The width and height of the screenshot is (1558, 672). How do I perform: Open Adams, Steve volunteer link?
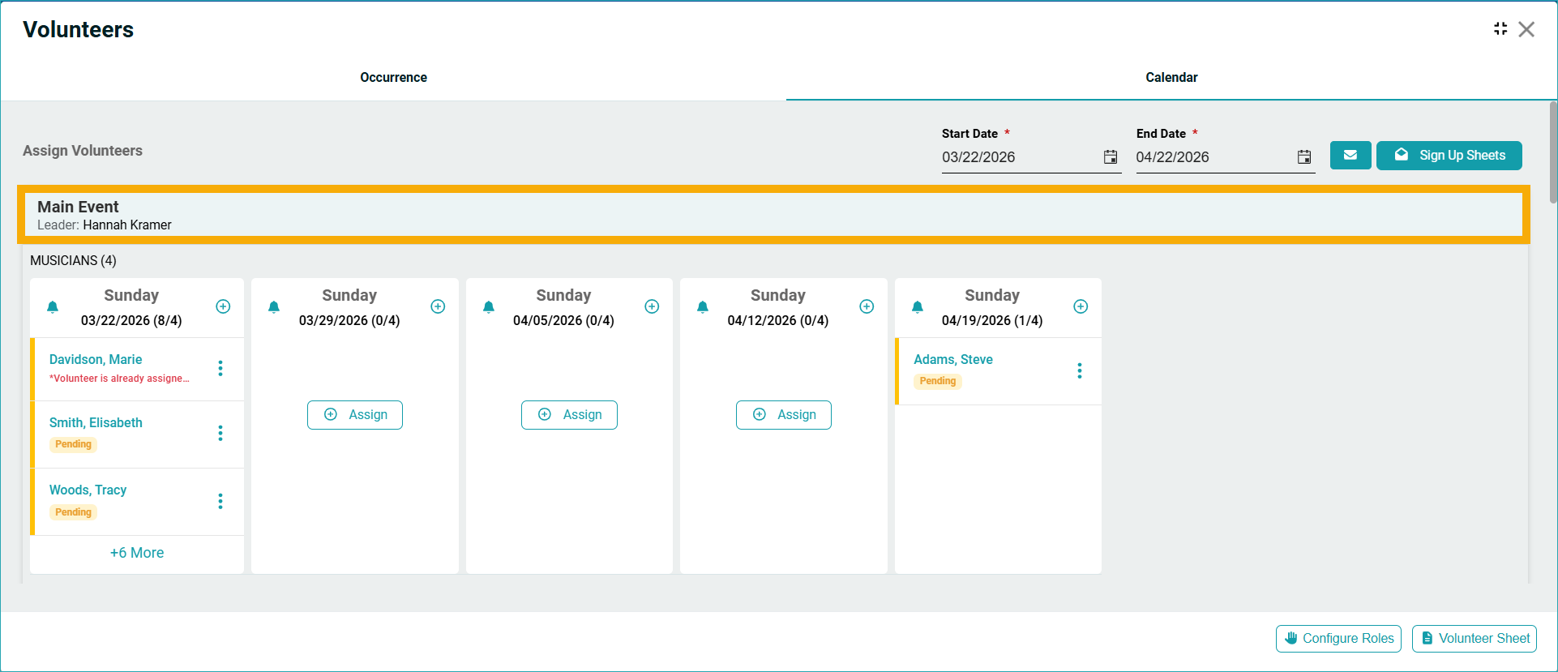(x=953, y=360)
